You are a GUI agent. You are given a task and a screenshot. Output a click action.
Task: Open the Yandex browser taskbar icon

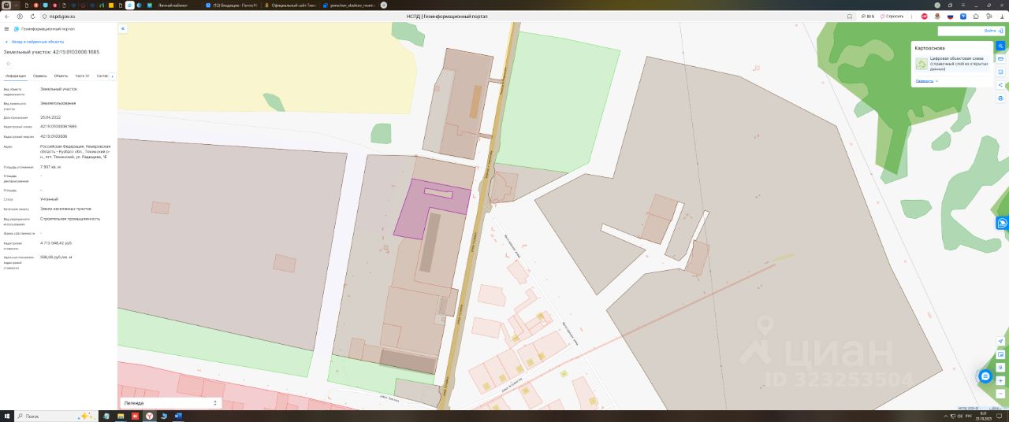coord(149,416)
